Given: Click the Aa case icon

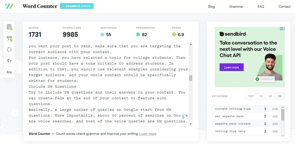Looking at the screenshot, I should (x=9, y=72).
